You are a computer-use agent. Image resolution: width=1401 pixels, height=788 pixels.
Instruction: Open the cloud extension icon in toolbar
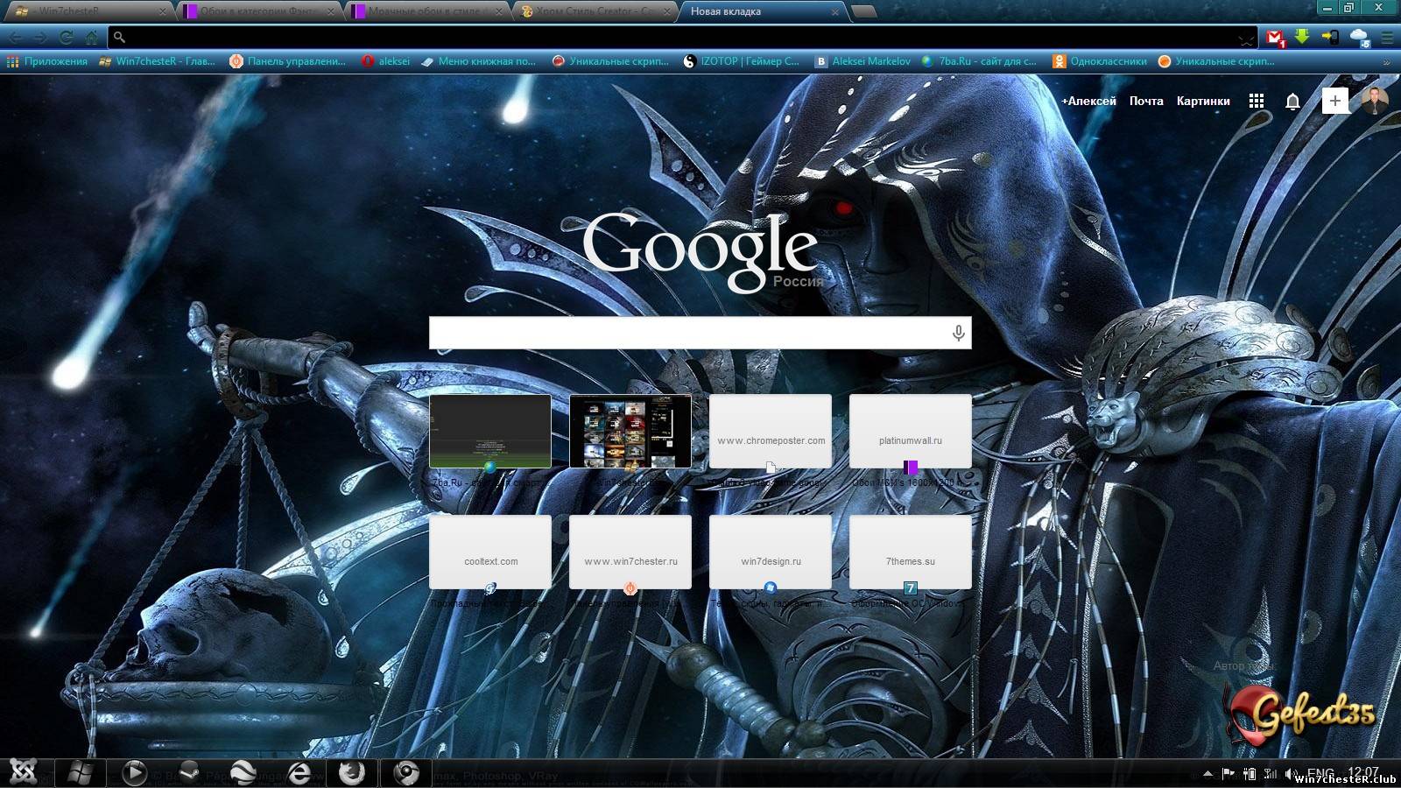[x=1360, y=38]
